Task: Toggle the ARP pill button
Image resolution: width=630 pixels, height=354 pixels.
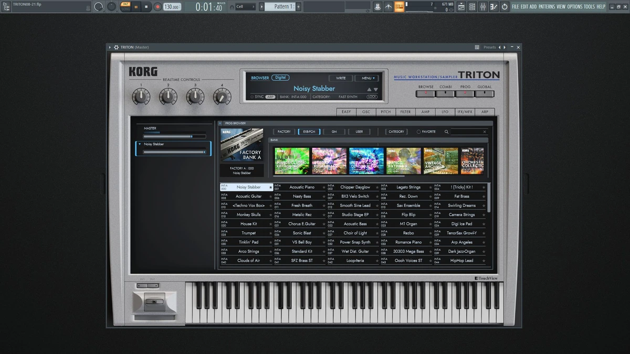Action: click(270, 96)
